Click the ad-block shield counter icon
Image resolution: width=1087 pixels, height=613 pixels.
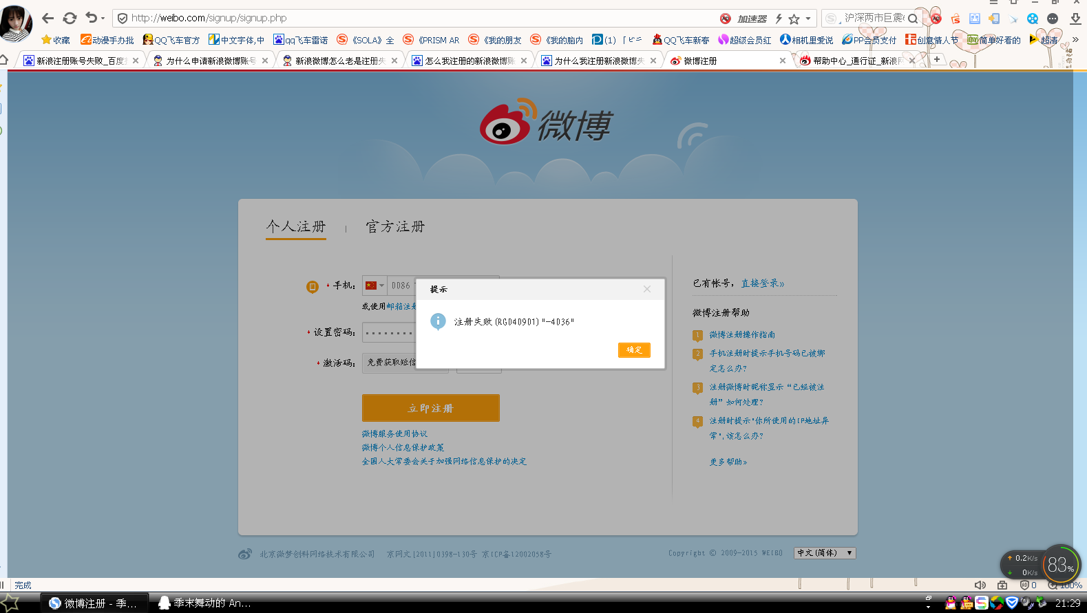pos(1028,585)
